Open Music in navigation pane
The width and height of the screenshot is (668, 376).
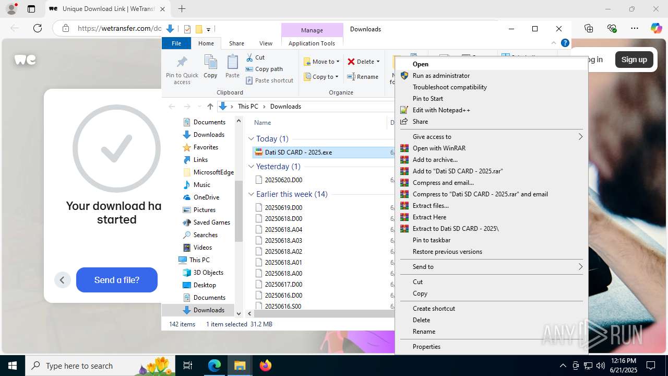pos(201,185)
